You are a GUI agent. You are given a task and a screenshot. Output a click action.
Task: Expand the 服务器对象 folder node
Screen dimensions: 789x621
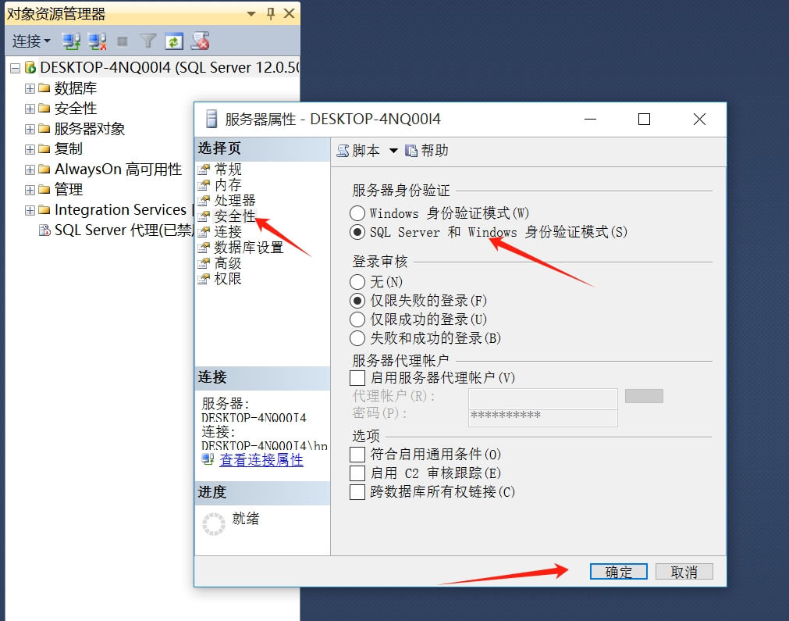pos(30,129)
